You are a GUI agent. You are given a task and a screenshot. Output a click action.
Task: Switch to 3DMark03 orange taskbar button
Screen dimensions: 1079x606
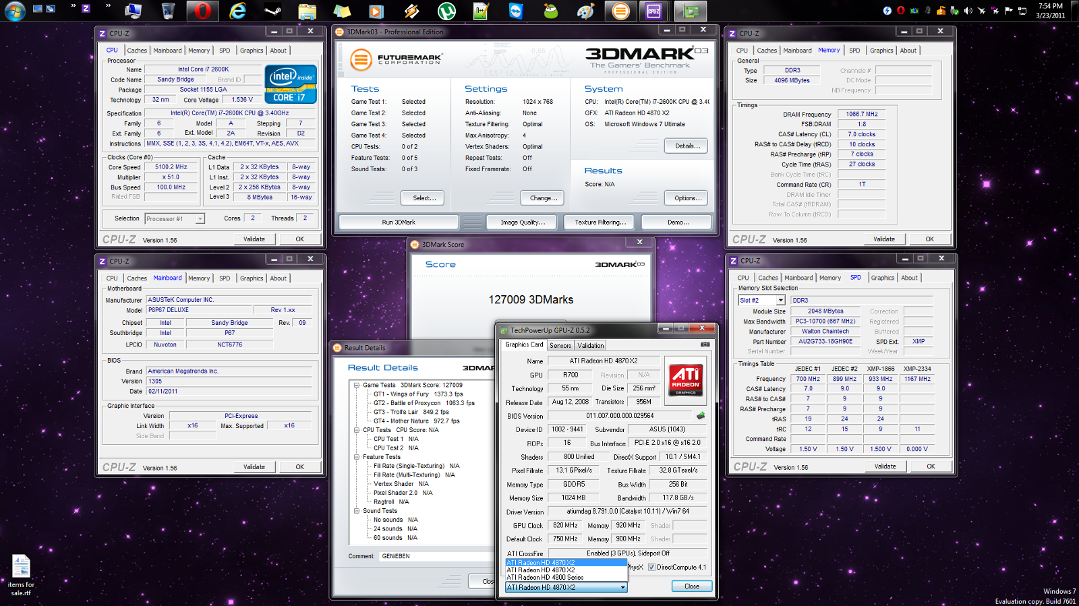pos(620,11)
